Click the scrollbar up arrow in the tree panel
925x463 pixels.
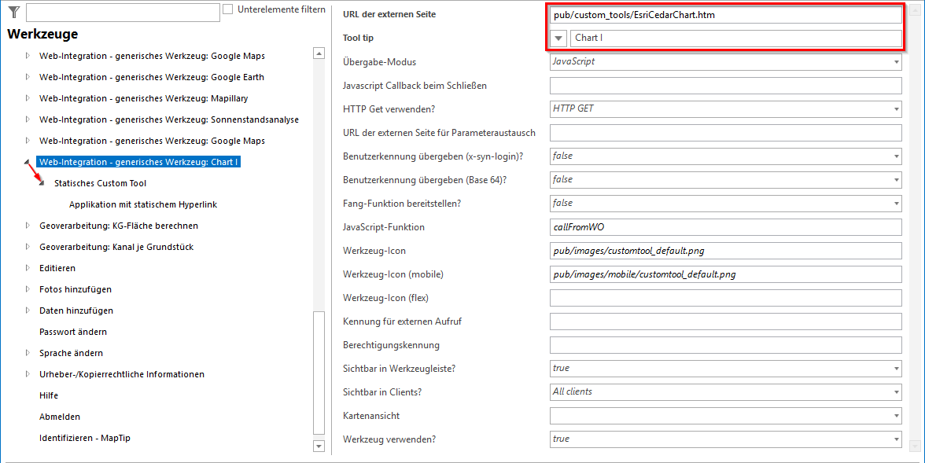(x=319, y=53)
